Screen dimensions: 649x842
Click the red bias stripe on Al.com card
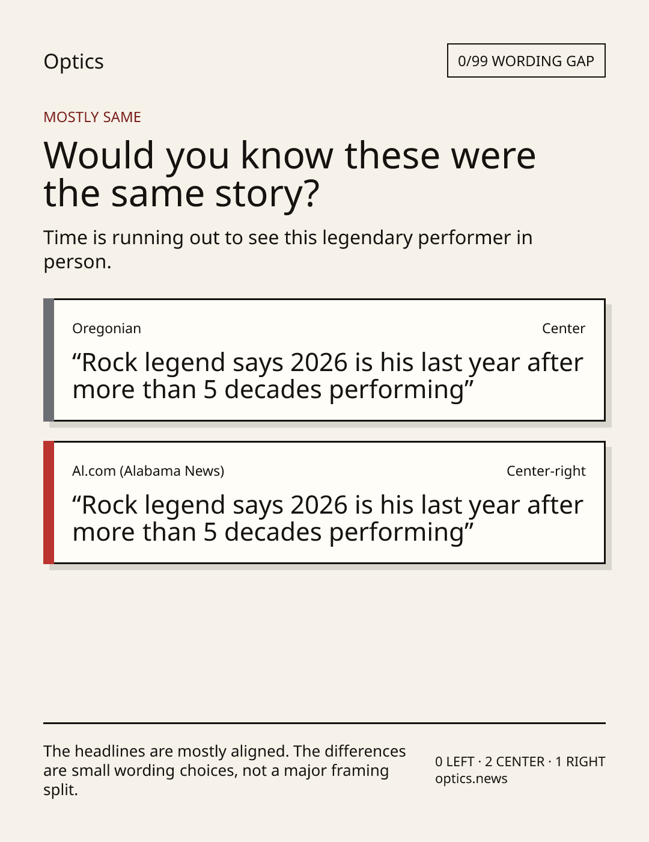[49, 502]
